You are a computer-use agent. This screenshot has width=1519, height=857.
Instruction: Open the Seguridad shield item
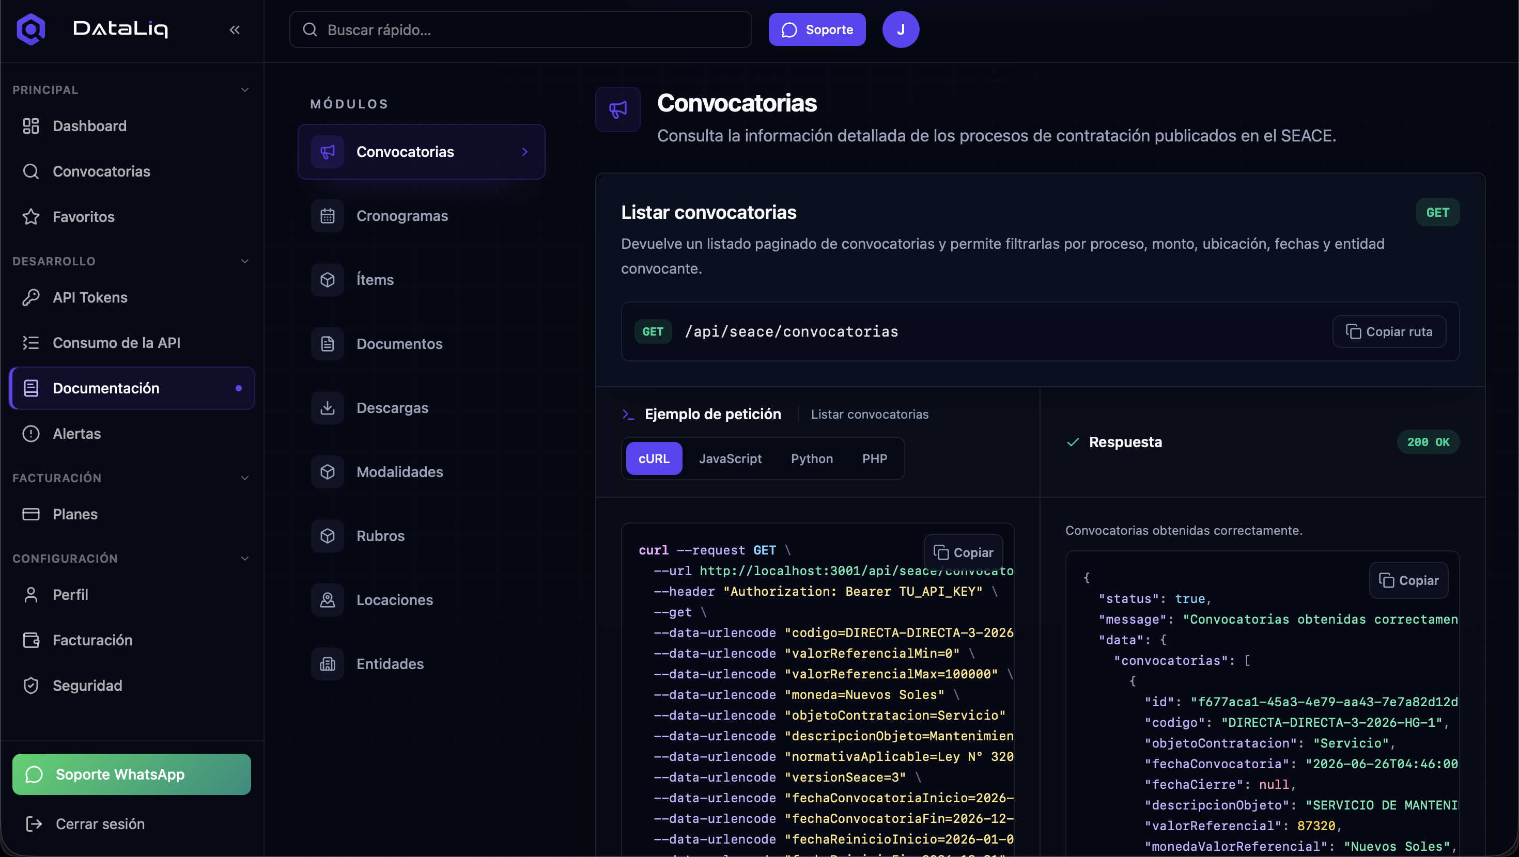[132, 685]
